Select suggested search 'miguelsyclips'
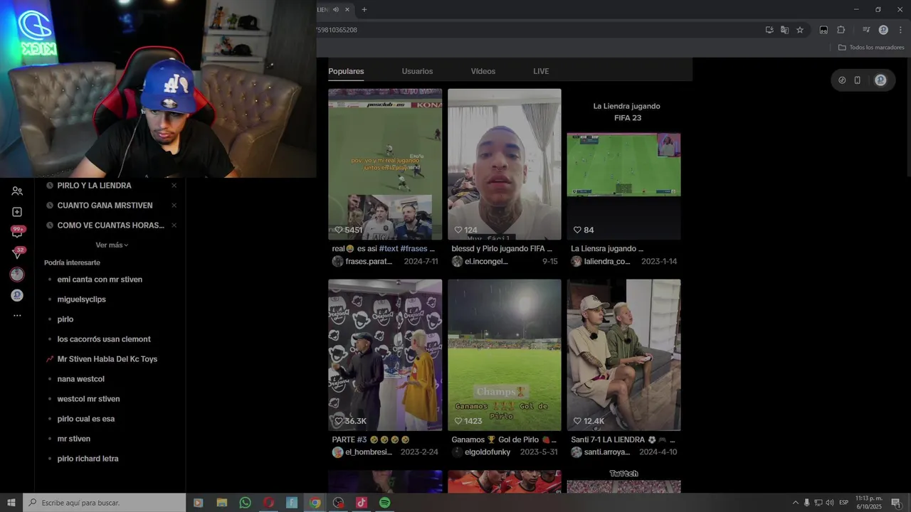Image resolution: width=911 pixels, height=512 pixels. click(81, 299)
